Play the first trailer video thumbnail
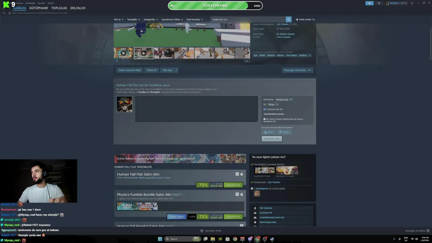The width and height of the screenshot is (432, 243). (123, 53)
